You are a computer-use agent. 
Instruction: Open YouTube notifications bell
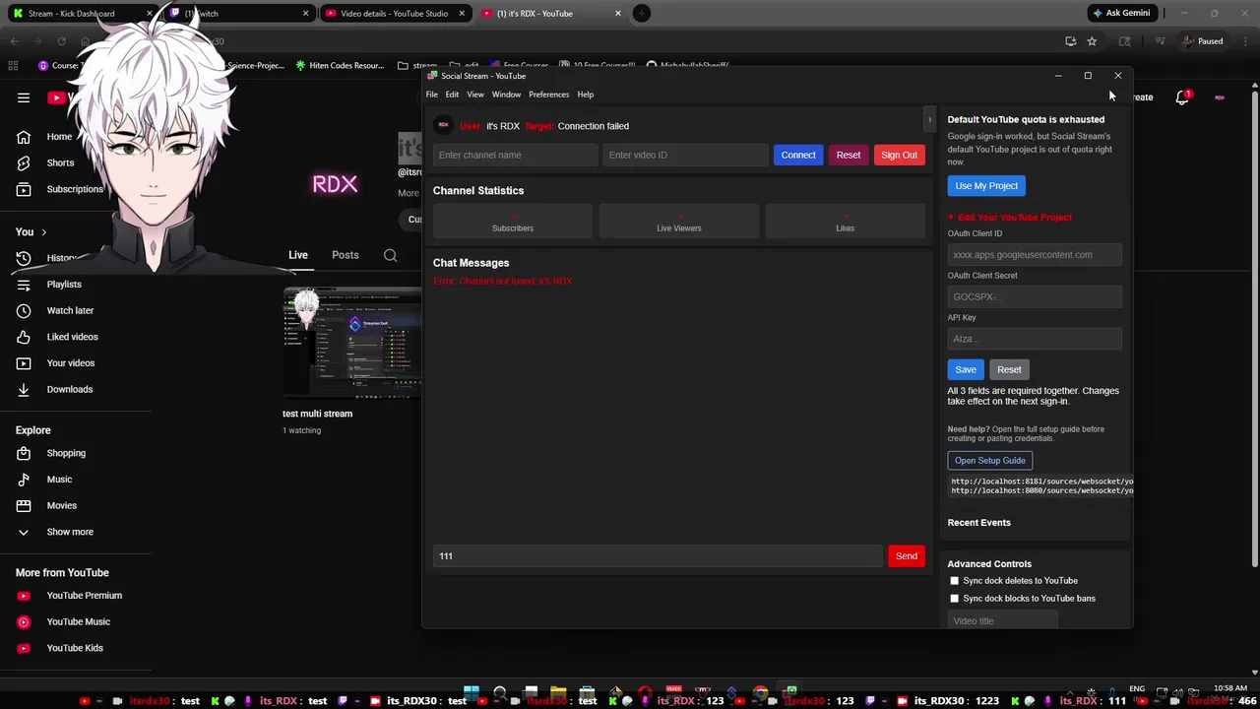pos(1182,97)
